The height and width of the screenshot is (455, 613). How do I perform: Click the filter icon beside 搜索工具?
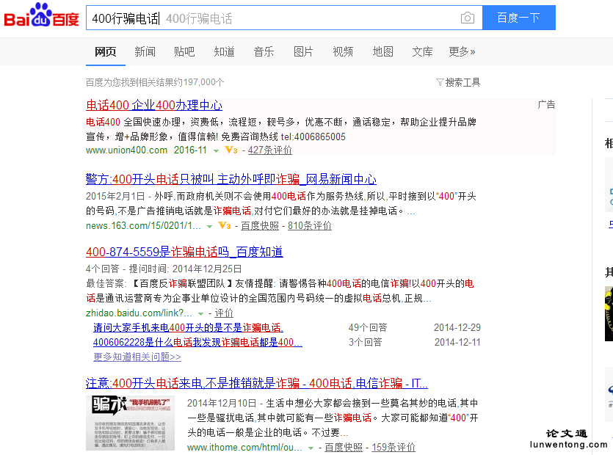tap(440, 82)
